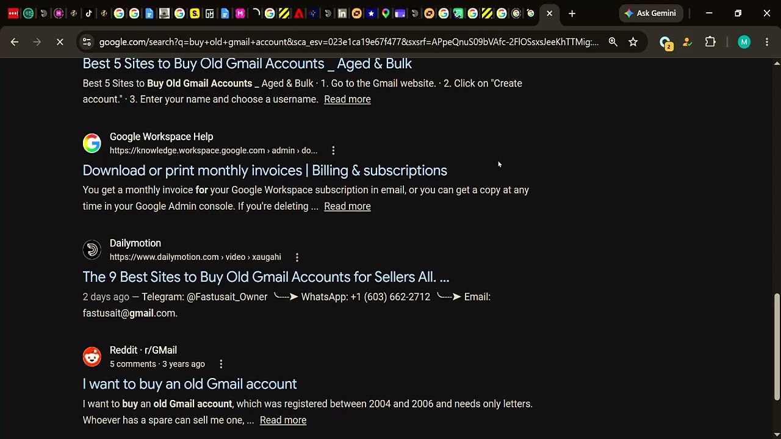This screenshot has width=781, height=439.
Task: Click the Reddit favicon icon
Action: tap(92, 357)
